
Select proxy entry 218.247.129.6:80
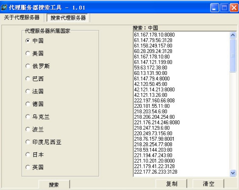(x=152, y=128)
